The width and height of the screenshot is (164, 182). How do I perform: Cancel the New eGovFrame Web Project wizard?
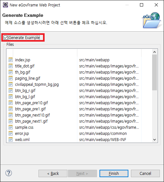point(145,174)
